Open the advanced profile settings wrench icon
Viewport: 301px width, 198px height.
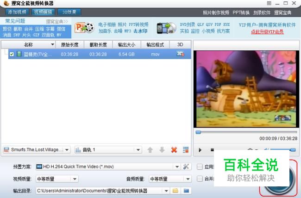(186, 167)
